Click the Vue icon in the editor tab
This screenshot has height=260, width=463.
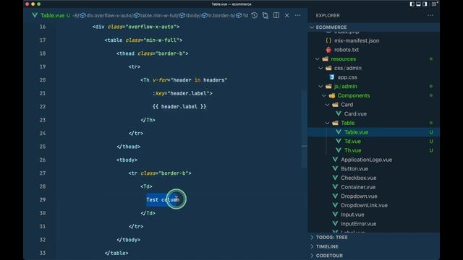tap(35, 15)
